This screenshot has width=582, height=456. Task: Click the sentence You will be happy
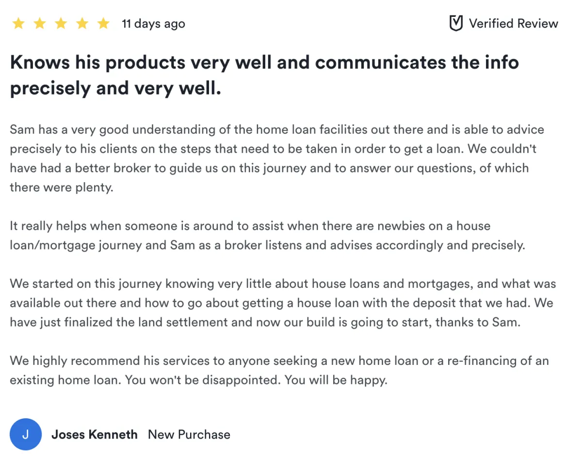tap(336, 380)
